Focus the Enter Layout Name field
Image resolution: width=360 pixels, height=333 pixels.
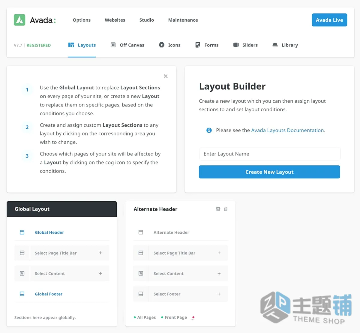coord(269,154)
